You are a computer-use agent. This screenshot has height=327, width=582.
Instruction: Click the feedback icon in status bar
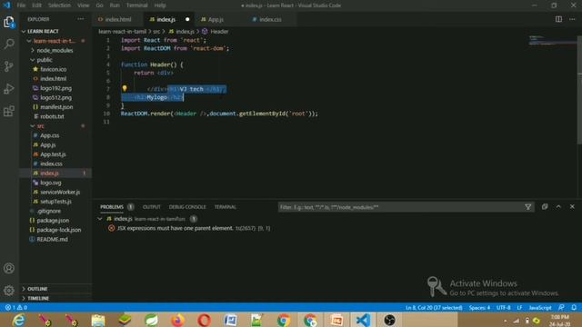(x=561, y=307)
